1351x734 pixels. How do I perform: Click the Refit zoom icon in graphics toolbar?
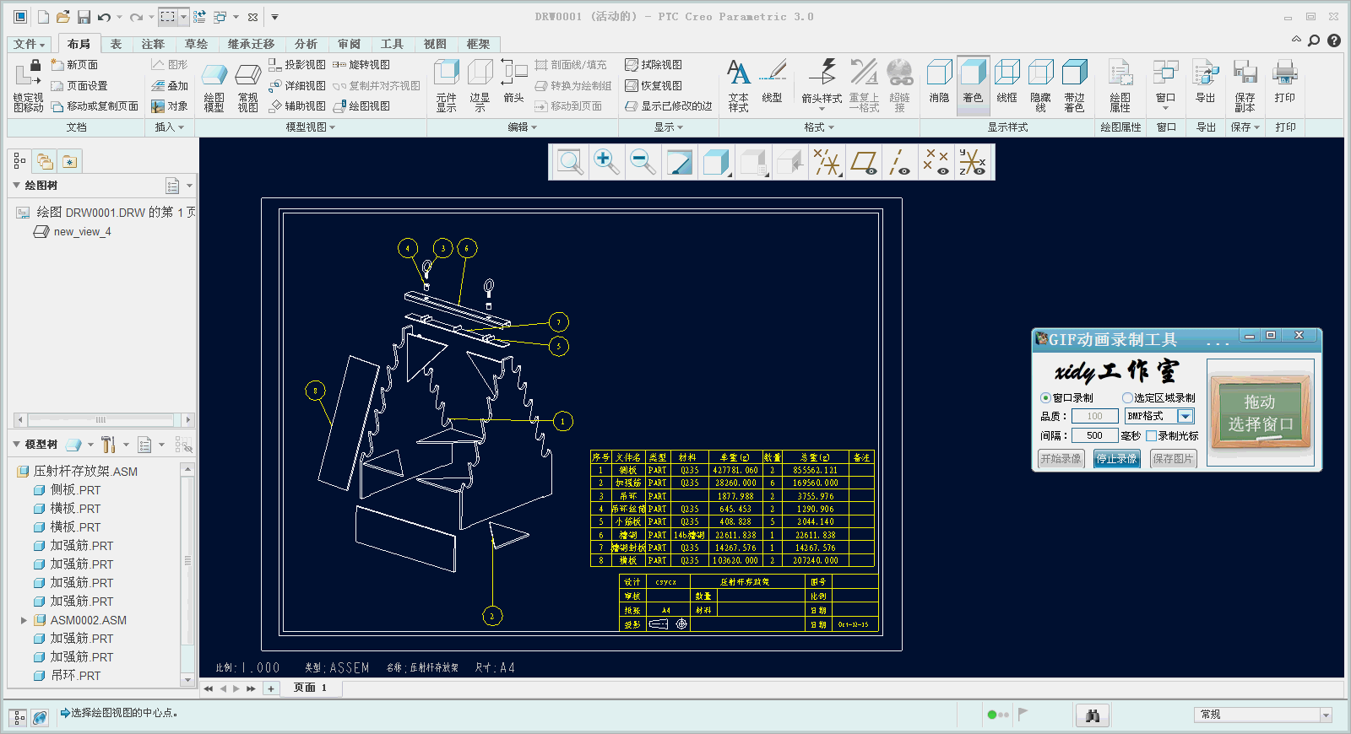[570, 161]
